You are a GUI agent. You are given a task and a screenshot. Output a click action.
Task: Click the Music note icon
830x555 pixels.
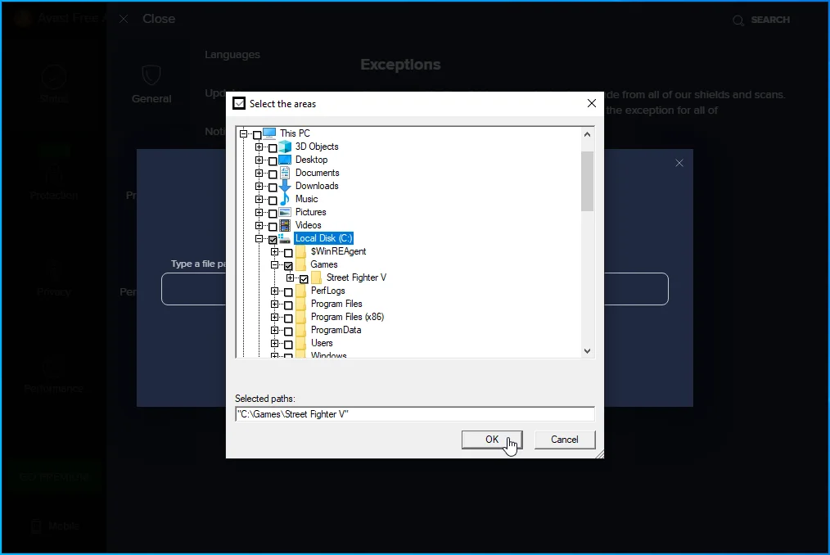[285, 199]
